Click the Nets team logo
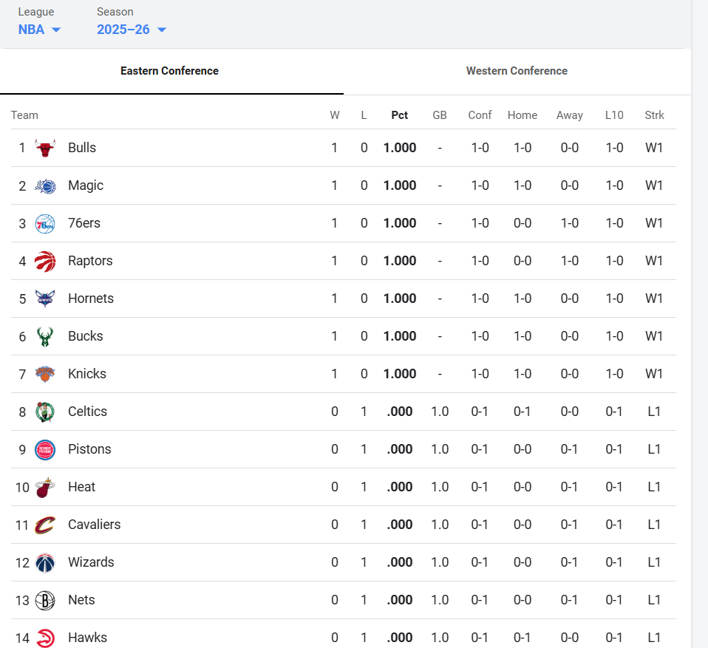The height and width of the screenshot is (648, 708). click(x=45, y=601)
